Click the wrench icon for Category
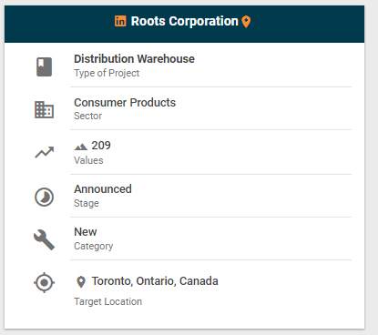Viewport: 378px width, 335px height. (45, 239)
